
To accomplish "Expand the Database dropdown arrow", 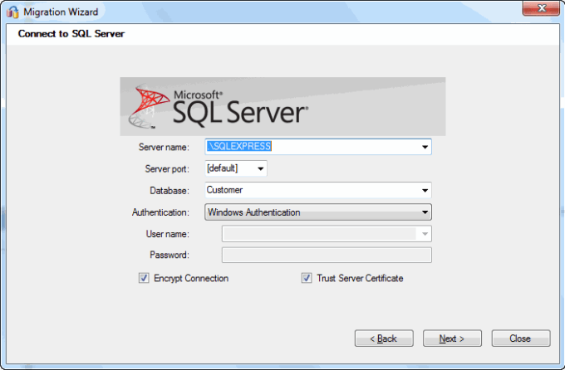I will click(x=425, y=190).
